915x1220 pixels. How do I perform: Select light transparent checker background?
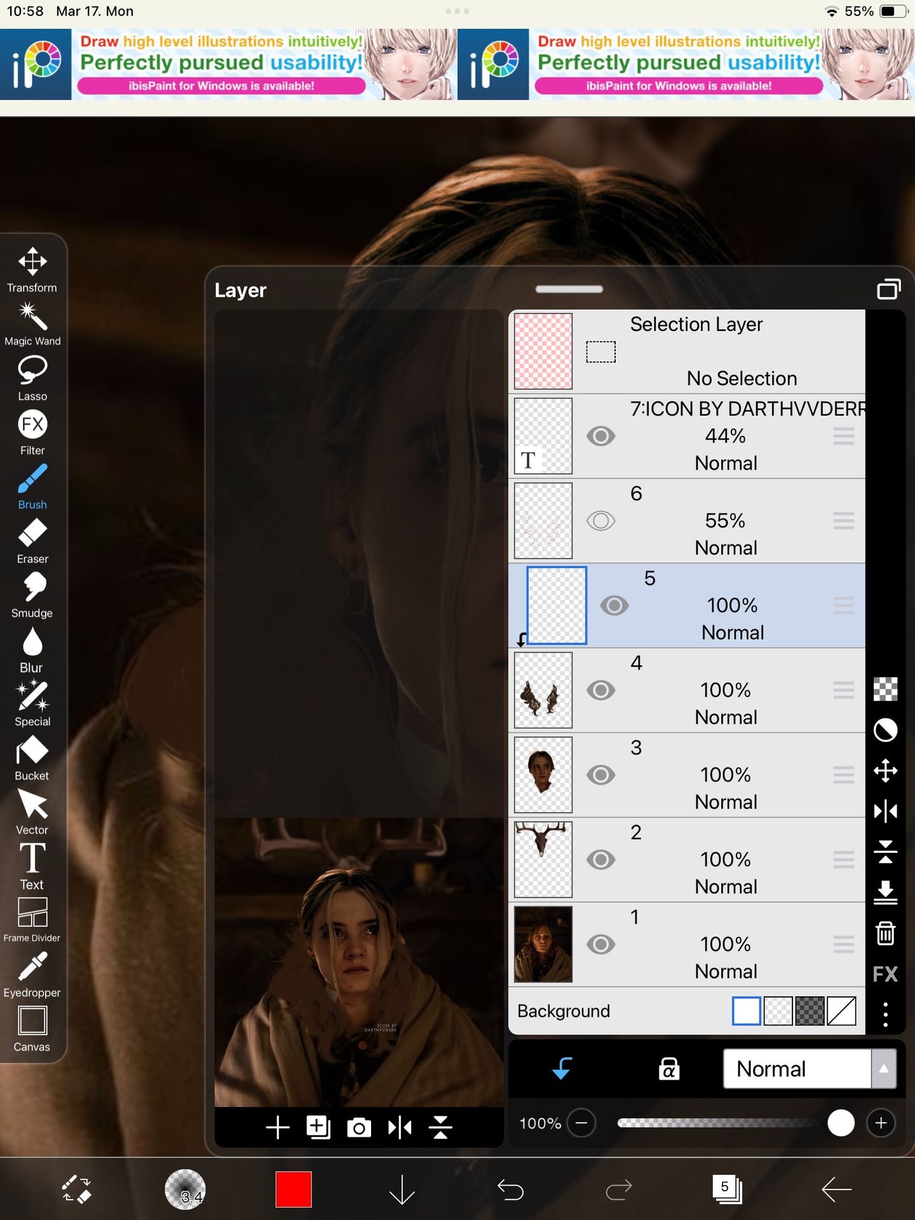[x=778, y=1011]
